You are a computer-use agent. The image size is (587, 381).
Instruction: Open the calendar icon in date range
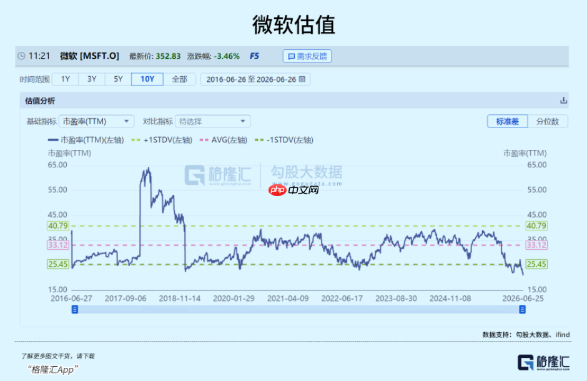tap(302, 79)
